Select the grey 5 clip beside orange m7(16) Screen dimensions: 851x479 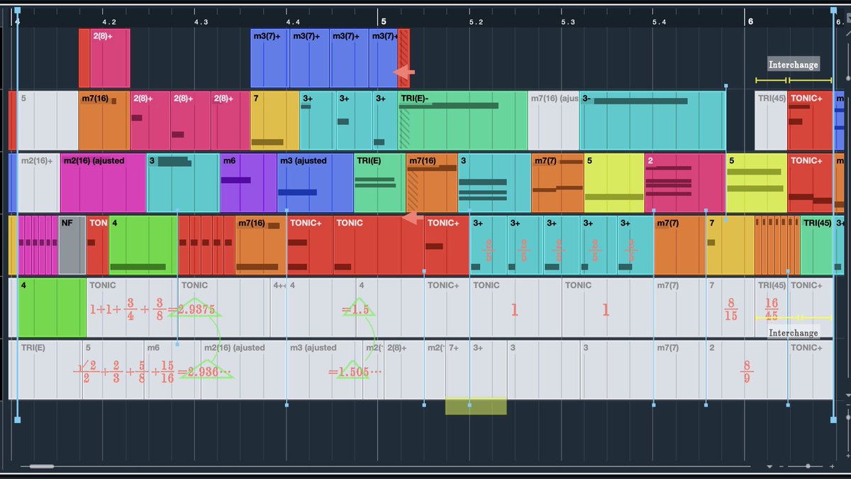point(48,121)
